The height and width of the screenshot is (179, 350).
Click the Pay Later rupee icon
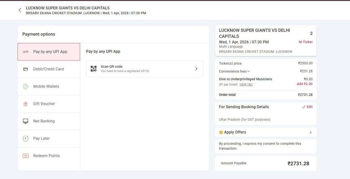tap(25, 139)
